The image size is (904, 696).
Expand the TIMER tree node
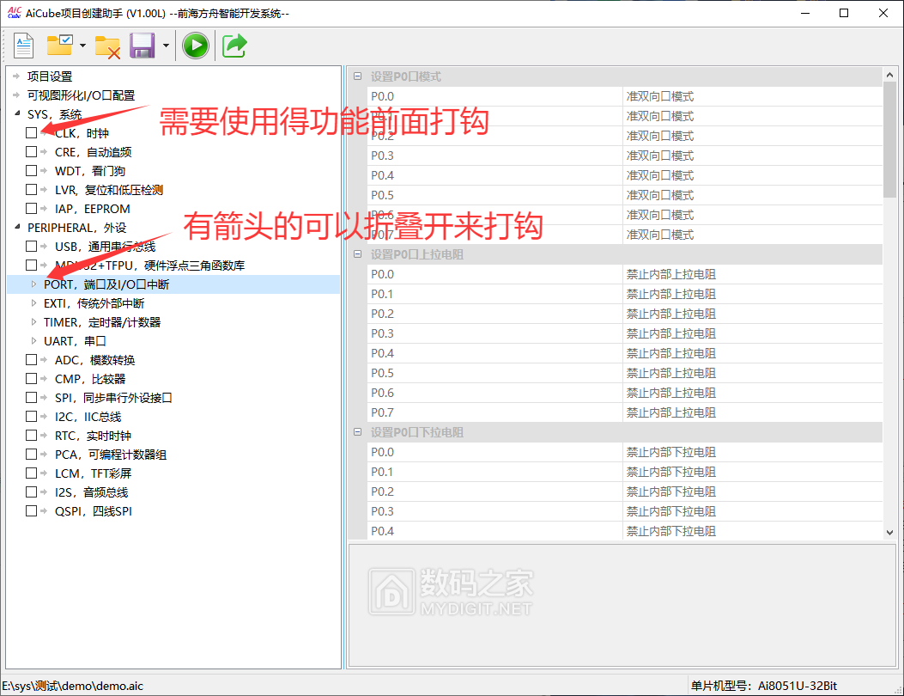(34, 322)
